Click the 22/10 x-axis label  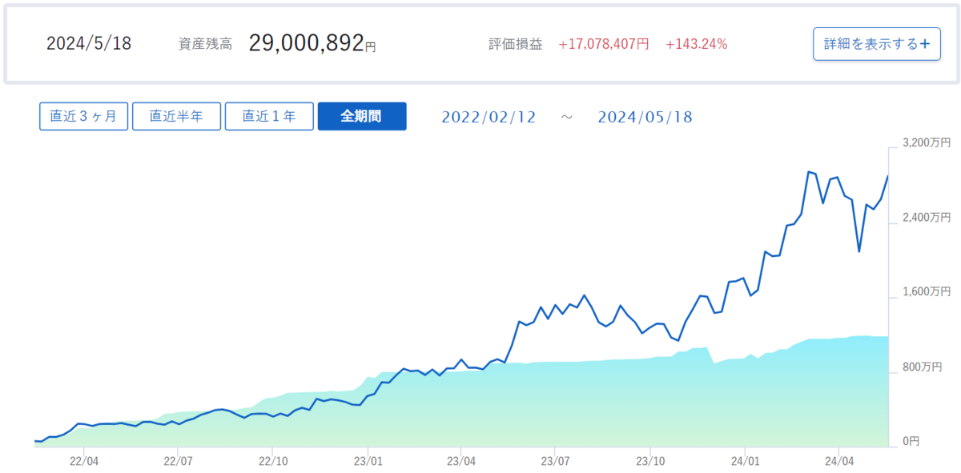pyautogui.click(x=273, y=461)
